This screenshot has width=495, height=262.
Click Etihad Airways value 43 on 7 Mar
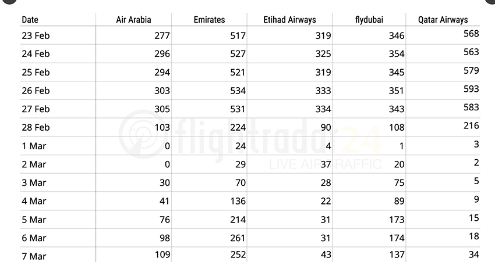click(x=325, y=254)
